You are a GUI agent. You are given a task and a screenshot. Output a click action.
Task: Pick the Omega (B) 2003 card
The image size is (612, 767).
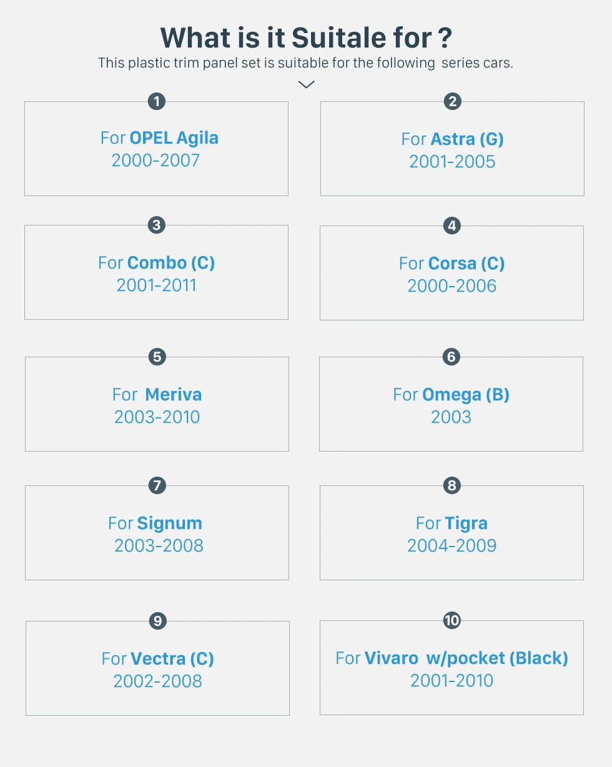click(x=451, y=405)
